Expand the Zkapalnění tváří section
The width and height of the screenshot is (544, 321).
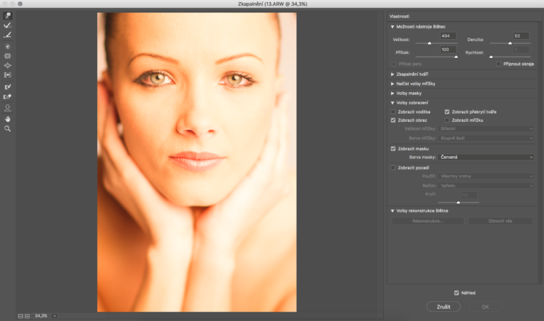point(412,74)
